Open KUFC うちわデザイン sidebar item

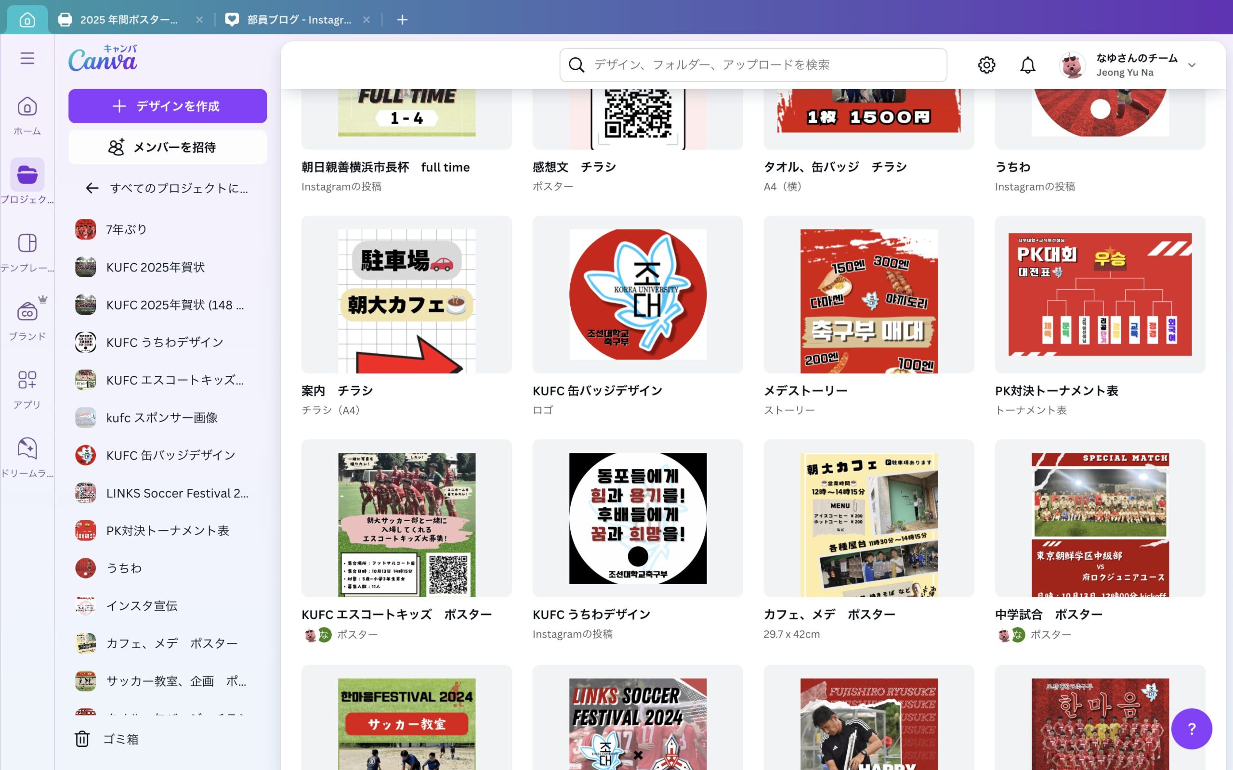(168, 342)
